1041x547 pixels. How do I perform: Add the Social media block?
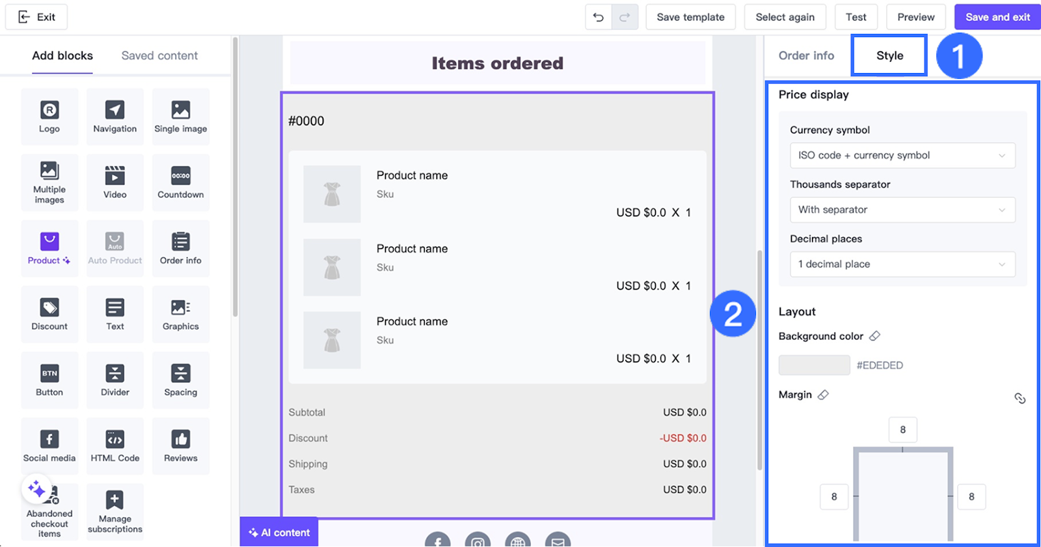coord(49,445)
